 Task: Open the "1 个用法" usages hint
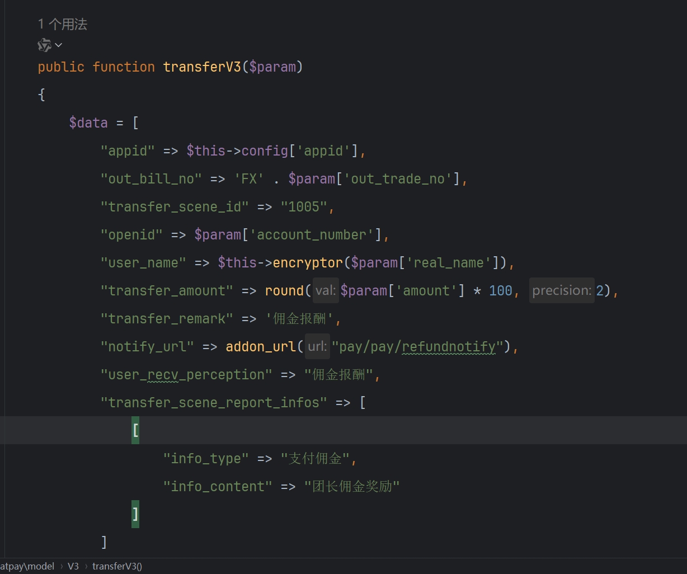tap(63, 24)
